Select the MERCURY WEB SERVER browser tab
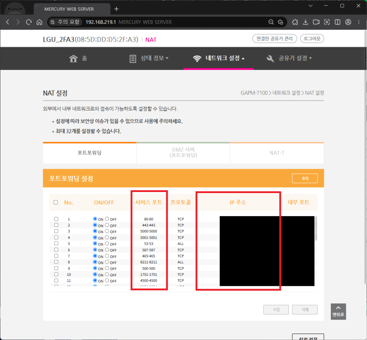 click(72, 9)
